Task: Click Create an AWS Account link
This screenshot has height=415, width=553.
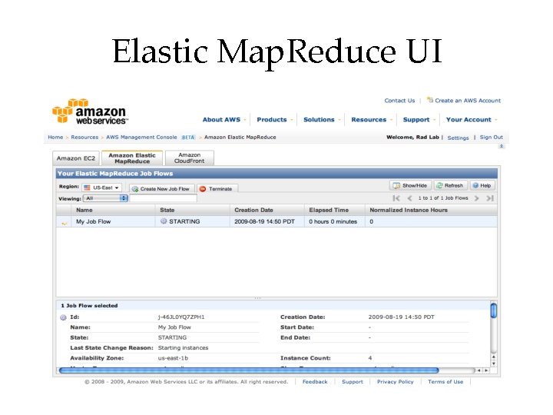Action: pyautogui.click(x=467, y=101)
